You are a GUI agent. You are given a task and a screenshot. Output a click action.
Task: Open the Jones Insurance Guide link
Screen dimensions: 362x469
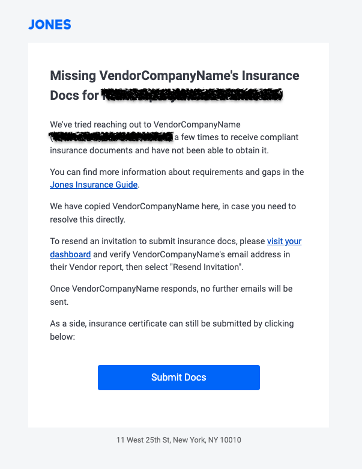[94, 185]
